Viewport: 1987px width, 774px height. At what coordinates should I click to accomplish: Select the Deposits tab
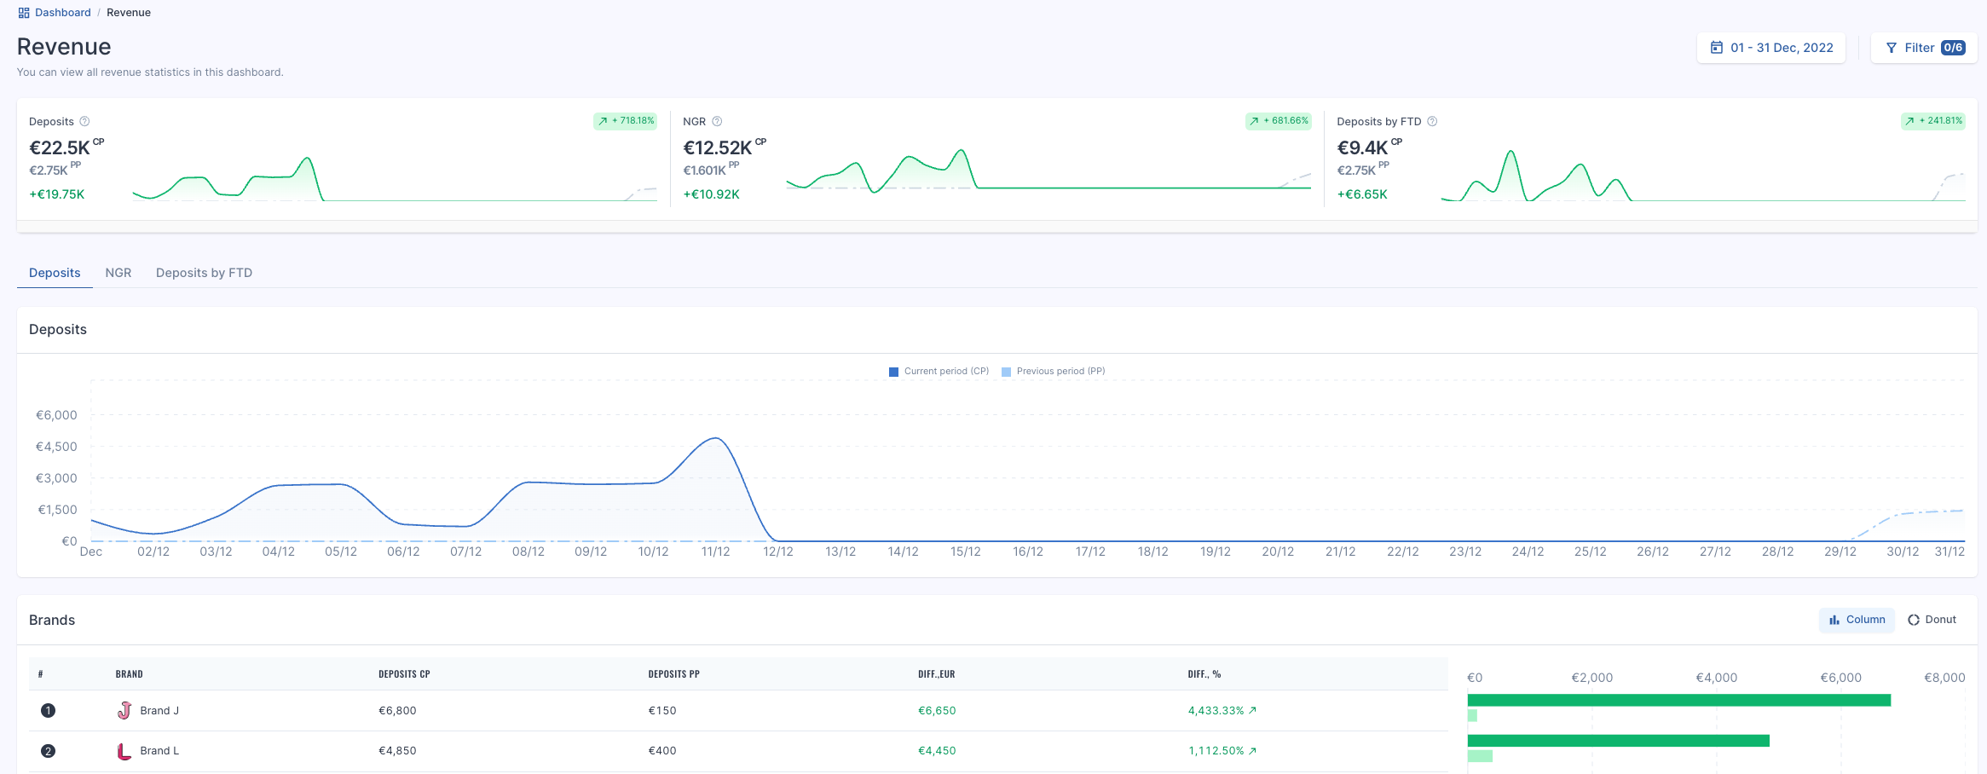(55, 273)
